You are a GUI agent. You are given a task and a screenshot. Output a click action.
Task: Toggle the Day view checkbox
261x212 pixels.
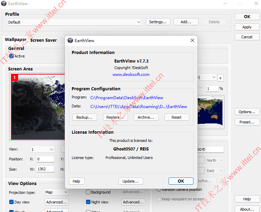[x=11, y=202]
